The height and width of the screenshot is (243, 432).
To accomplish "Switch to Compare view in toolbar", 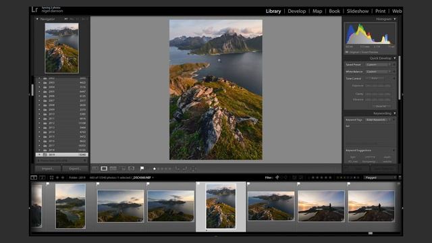I will (113, 168).
